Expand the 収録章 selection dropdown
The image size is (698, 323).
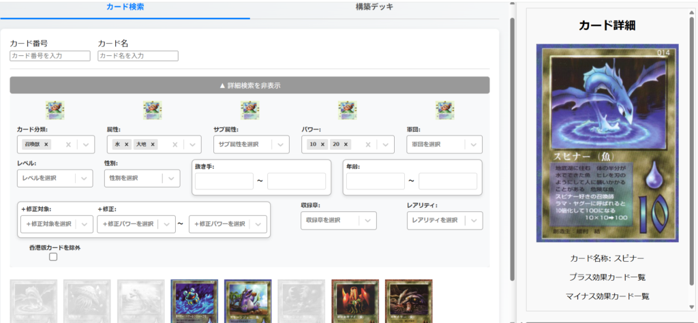(x=338, y=220)
